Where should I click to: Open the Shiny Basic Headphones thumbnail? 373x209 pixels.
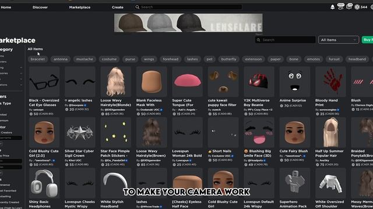pyautogui.click(x=44, y=183)
